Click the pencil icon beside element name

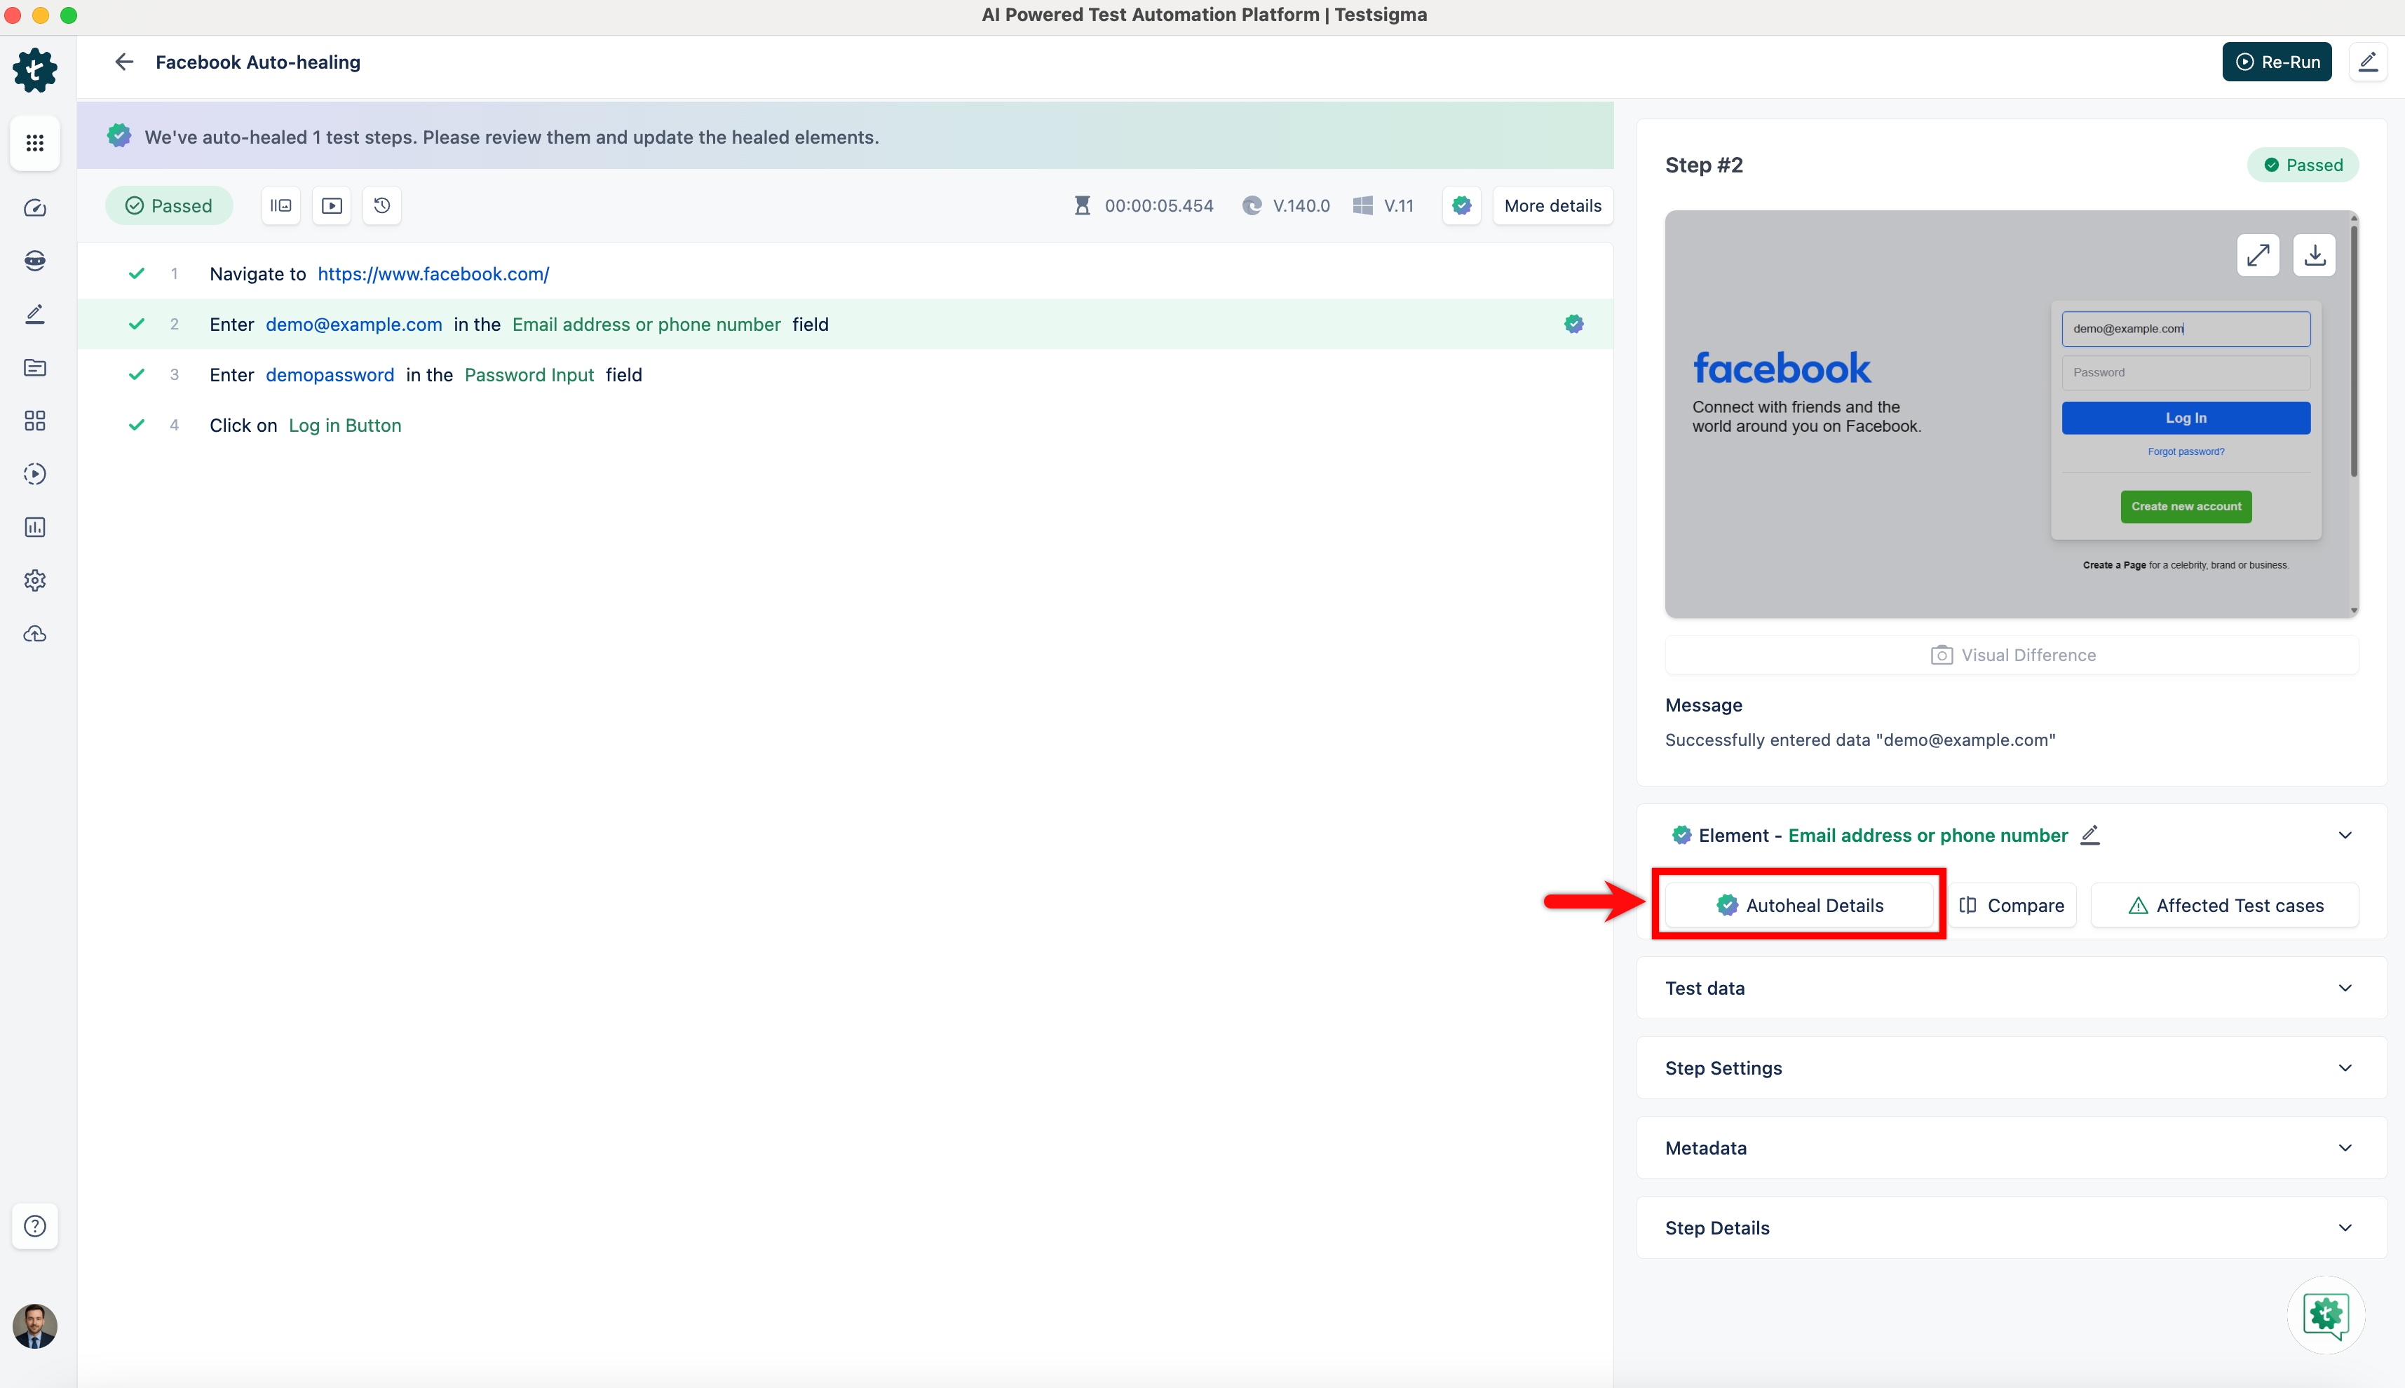click(2090, 835)
